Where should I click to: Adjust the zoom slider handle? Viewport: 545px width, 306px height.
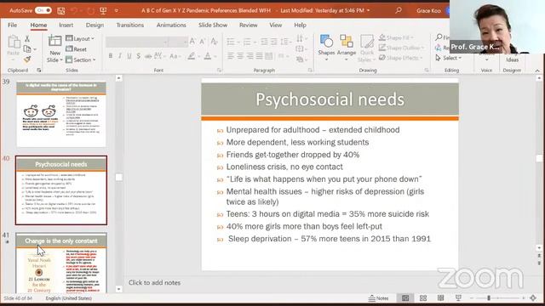[x=489, y=298]
